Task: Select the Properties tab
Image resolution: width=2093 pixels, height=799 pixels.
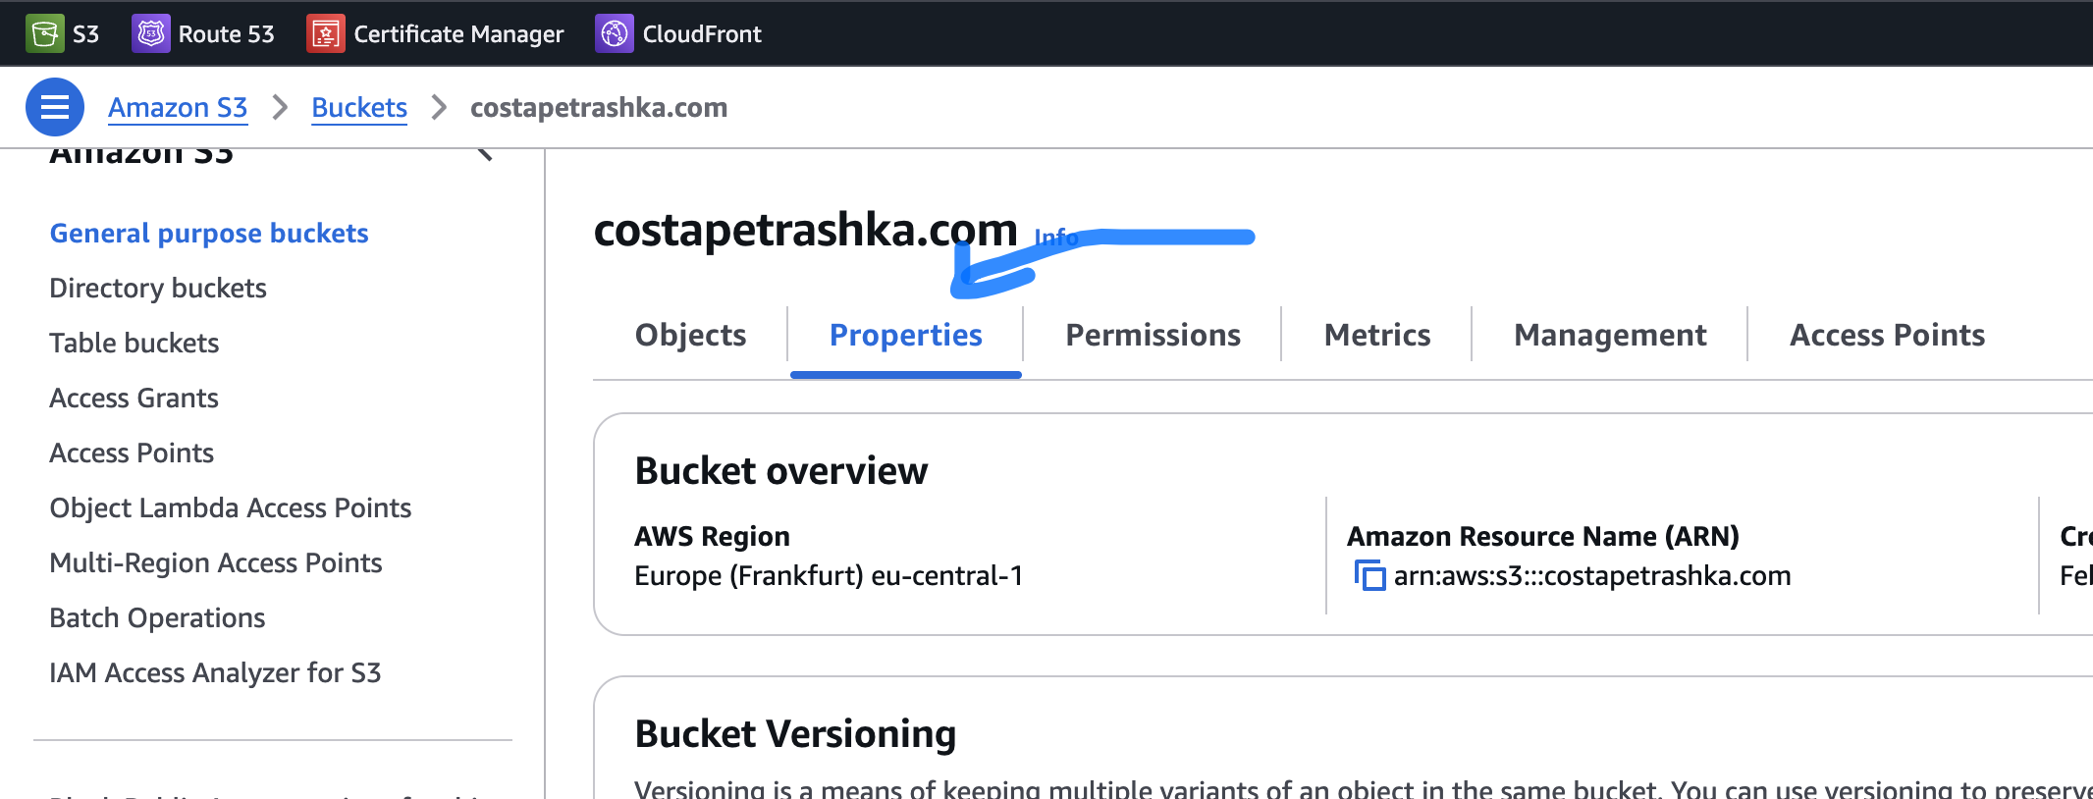Action: point(905,336)
